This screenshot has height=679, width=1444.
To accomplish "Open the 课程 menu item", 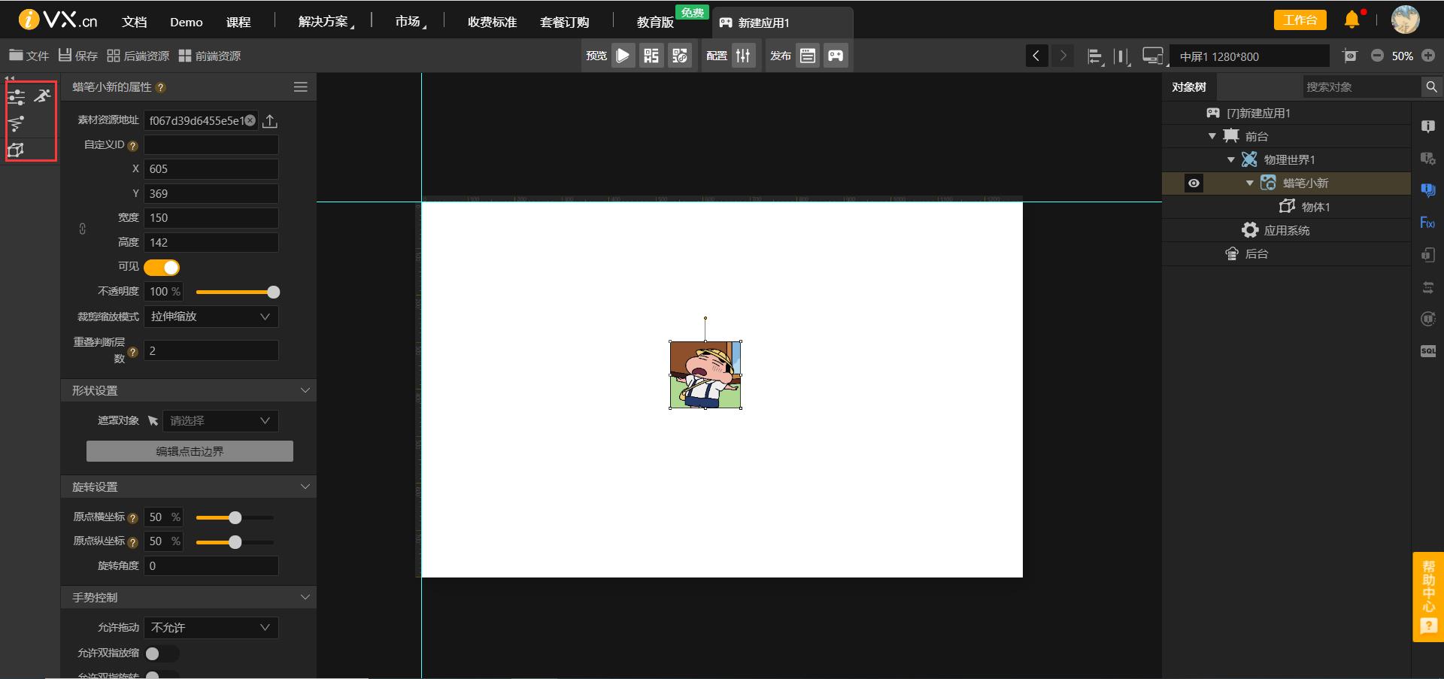I will 238,22.
